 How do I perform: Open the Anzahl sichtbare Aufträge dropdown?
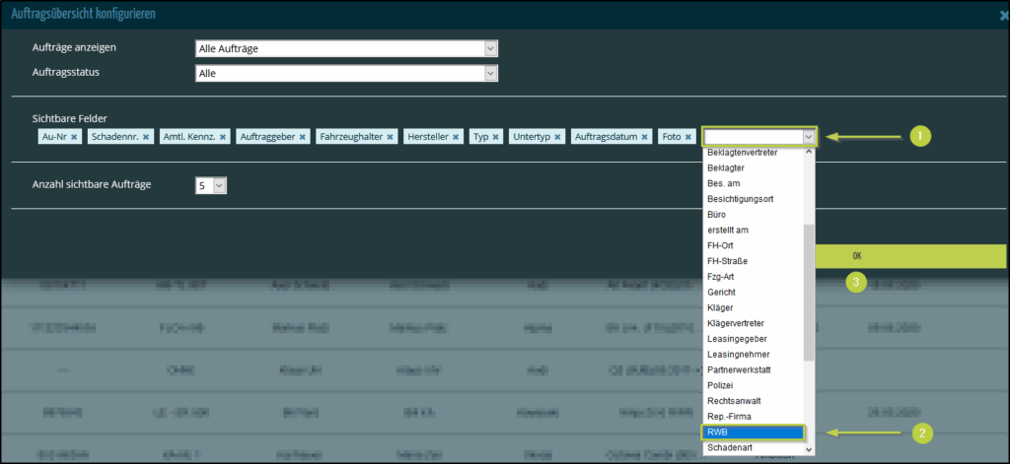click(211, 185)
